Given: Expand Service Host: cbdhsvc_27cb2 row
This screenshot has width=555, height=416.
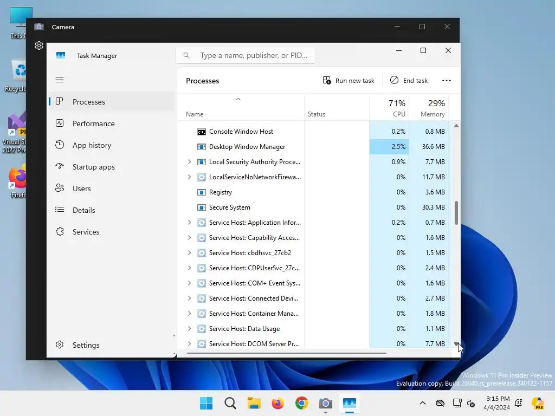Looking at the screenshot, I should point(189,253).
